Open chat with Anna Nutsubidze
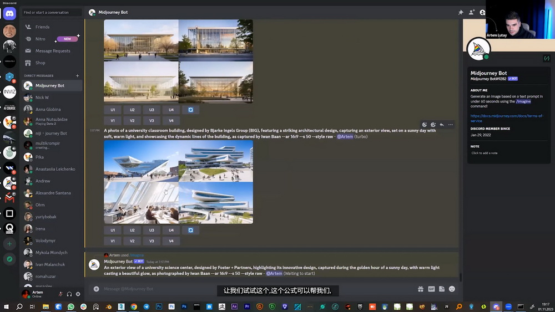Screen dimensions: 555x312 (52, 121)
